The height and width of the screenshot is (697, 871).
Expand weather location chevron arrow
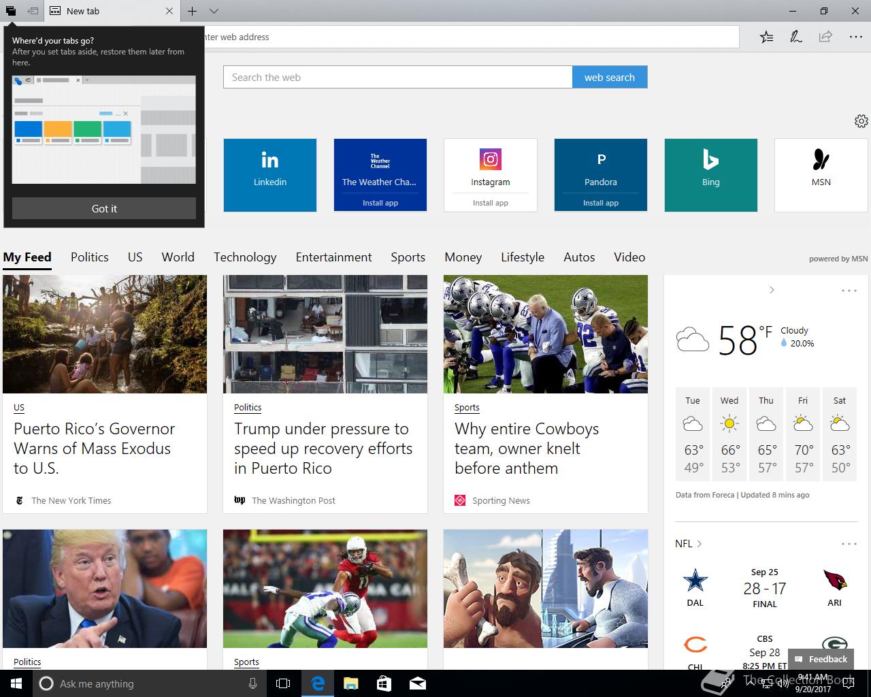click(x=772, y=290)
